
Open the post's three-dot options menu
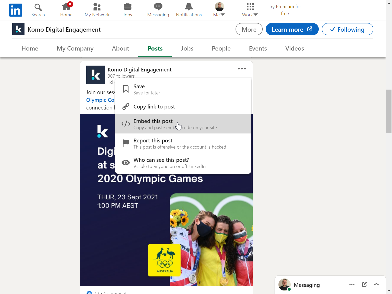tap(242, 69)
